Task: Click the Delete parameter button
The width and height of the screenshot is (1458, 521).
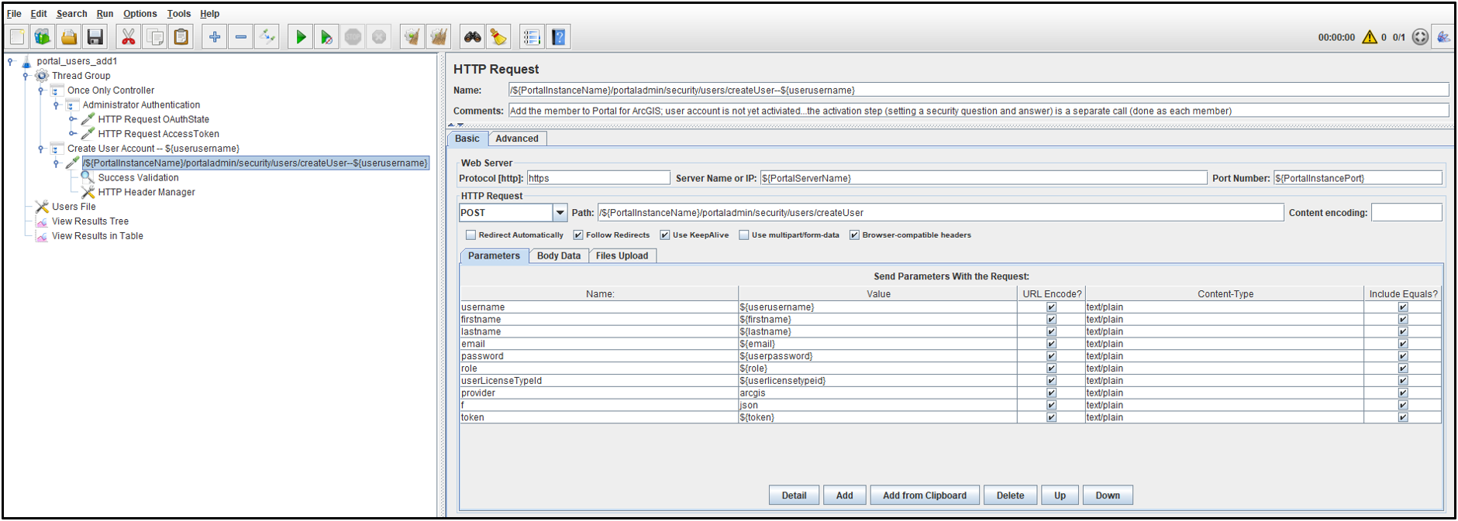Action: tap(1010, 495)
